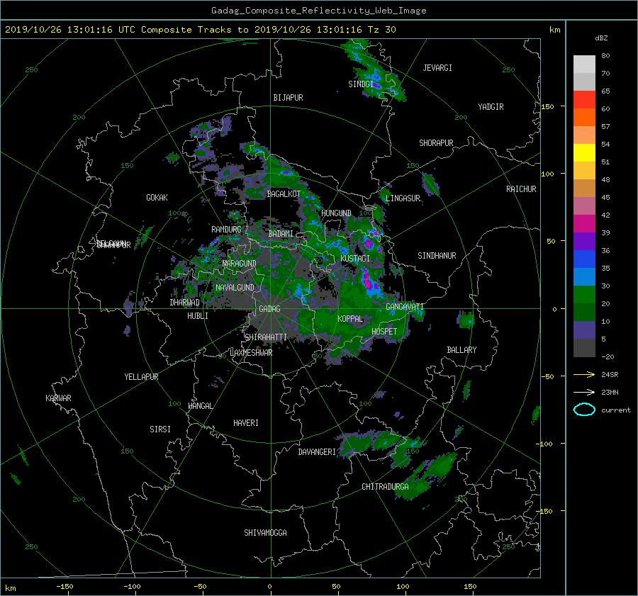Click the RAICHUR city label

pyautogui.click(x=521, y=189)
